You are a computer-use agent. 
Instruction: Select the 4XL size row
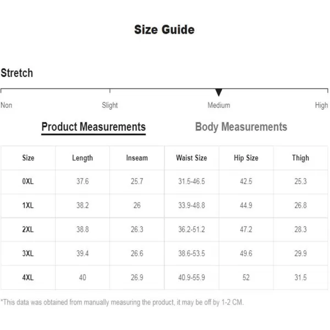(x=164, y=278)
